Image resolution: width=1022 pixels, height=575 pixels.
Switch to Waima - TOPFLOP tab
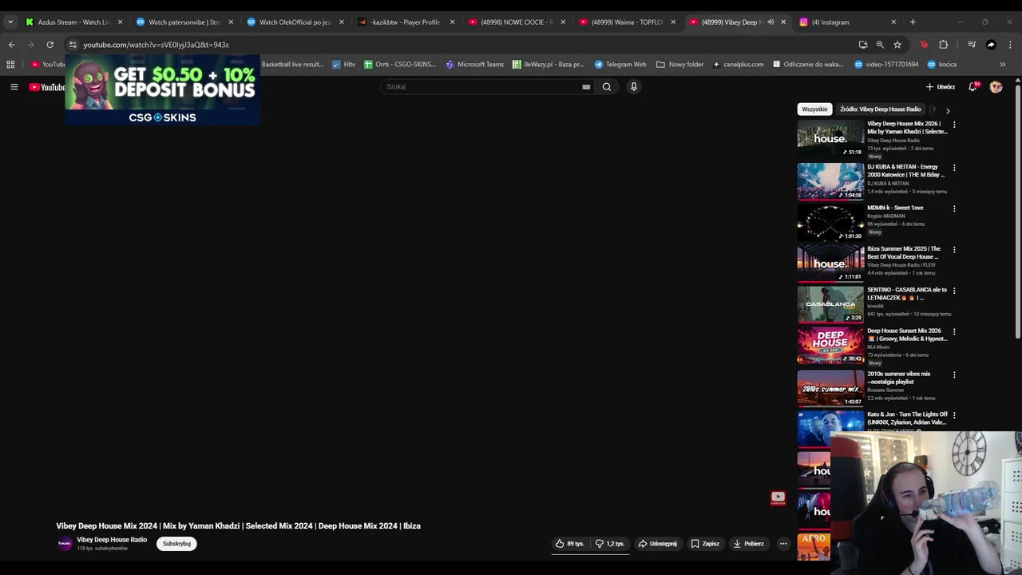click(627, 22)
